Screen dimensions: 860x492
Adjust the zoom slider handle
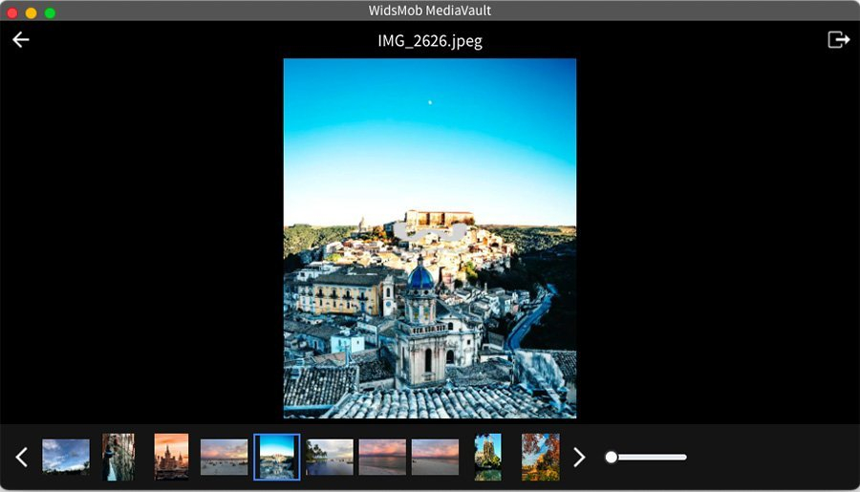click(x=611, y=457)
